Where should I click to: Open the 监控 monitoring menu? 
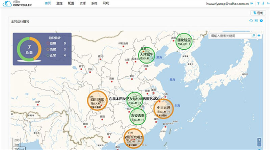click(x=59, y=3)
